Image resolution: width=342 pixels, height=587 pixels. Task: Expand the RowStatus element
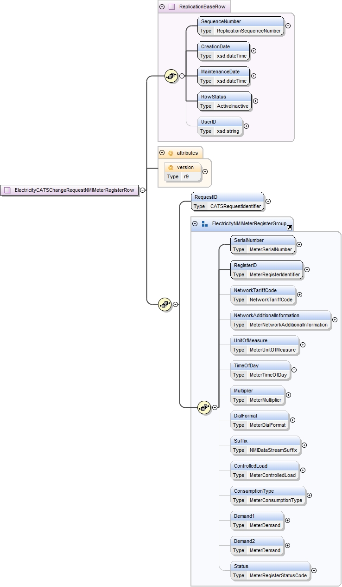[x=255, y=101]
